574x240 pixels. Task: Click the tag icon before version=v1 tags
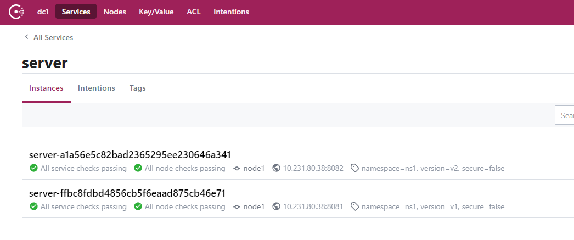(354, 206)
